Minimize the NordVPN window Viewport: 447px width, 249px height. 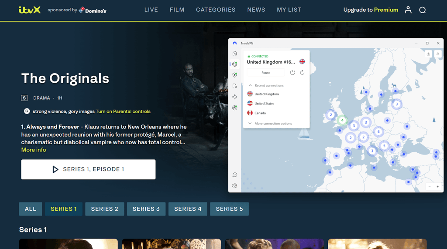click(x=416, y=43)
